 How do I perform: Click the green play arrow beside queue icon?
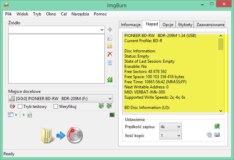(16, 115)
